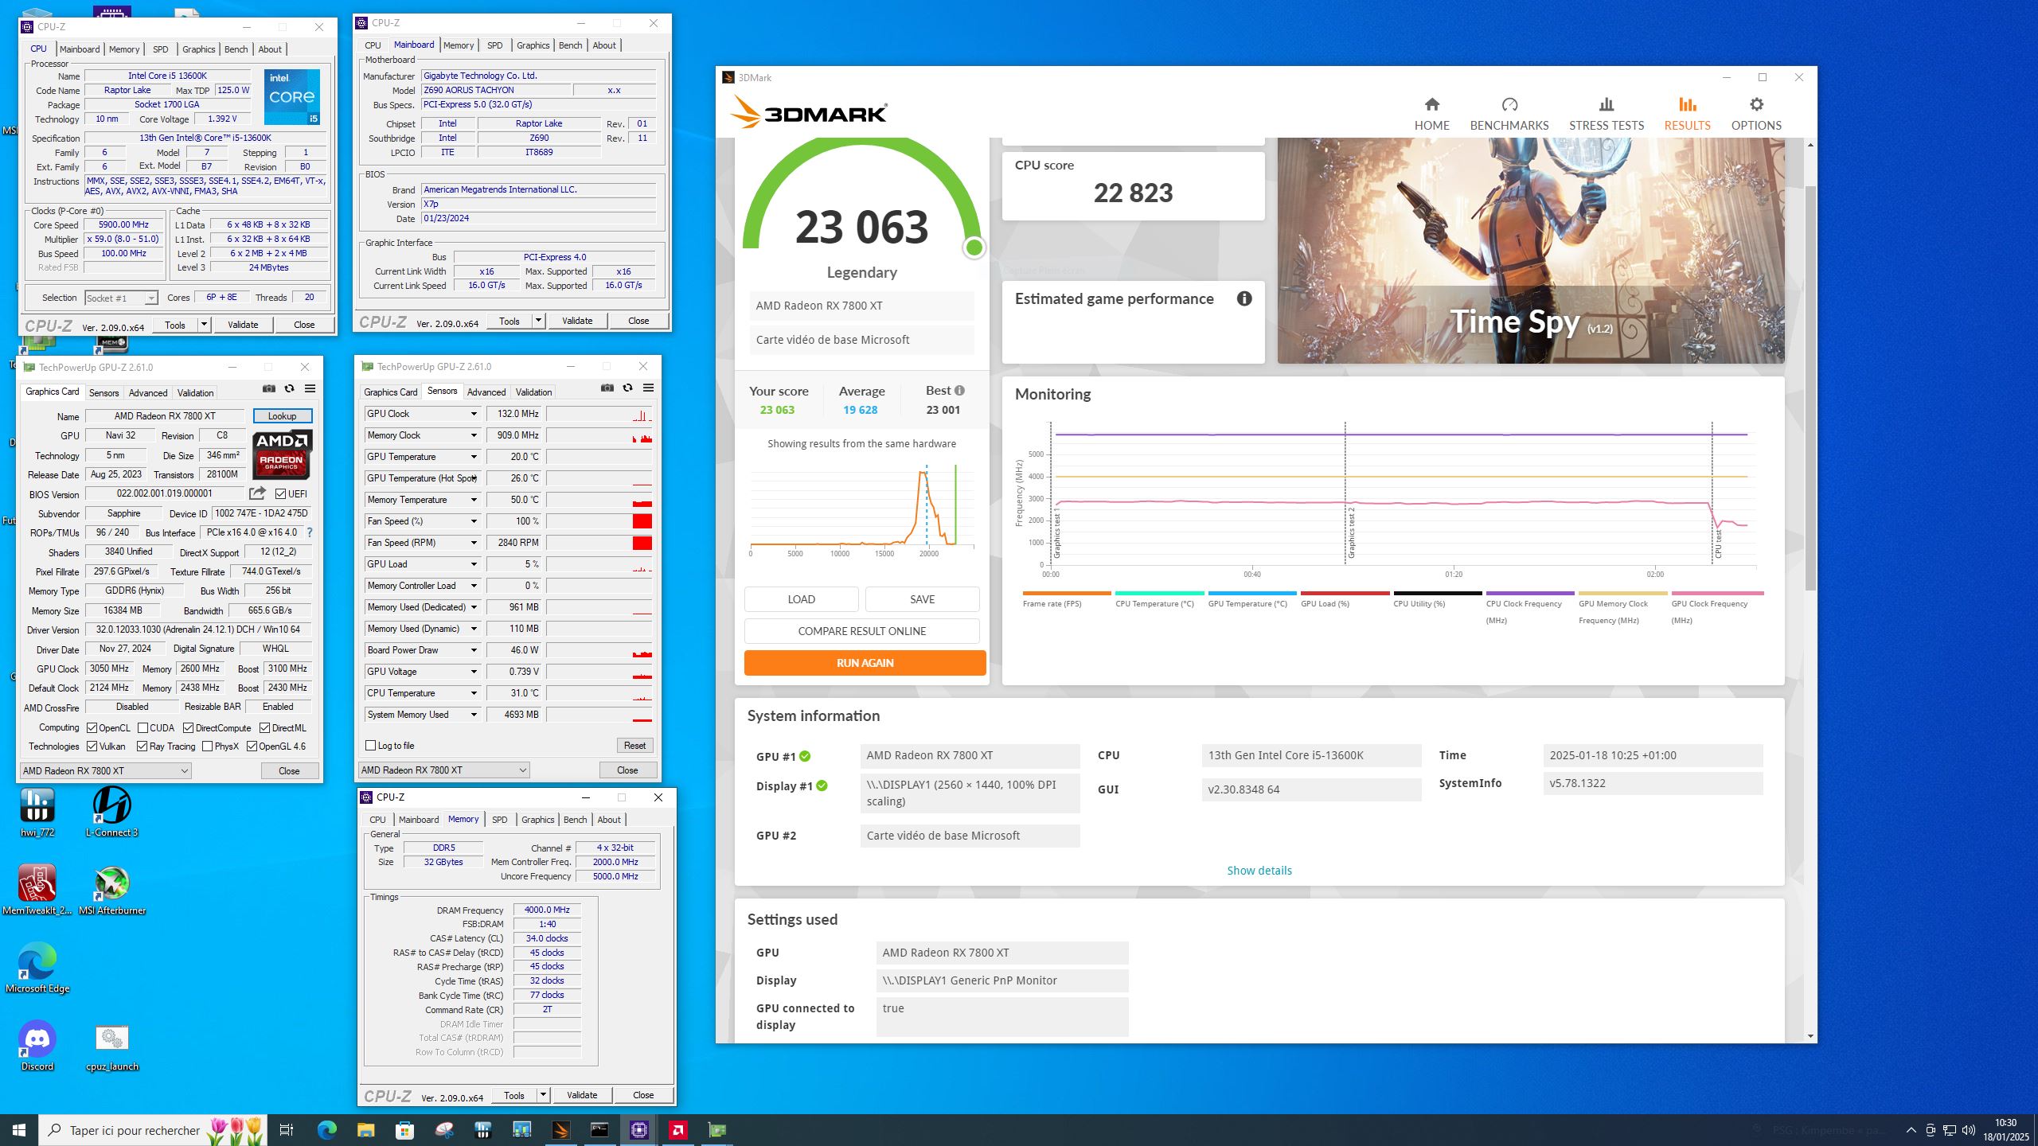Open 3DMark BENCHMARKS section
Image resolution: width=2038 pixels, height=1146 pixels.
[1509, 115]
